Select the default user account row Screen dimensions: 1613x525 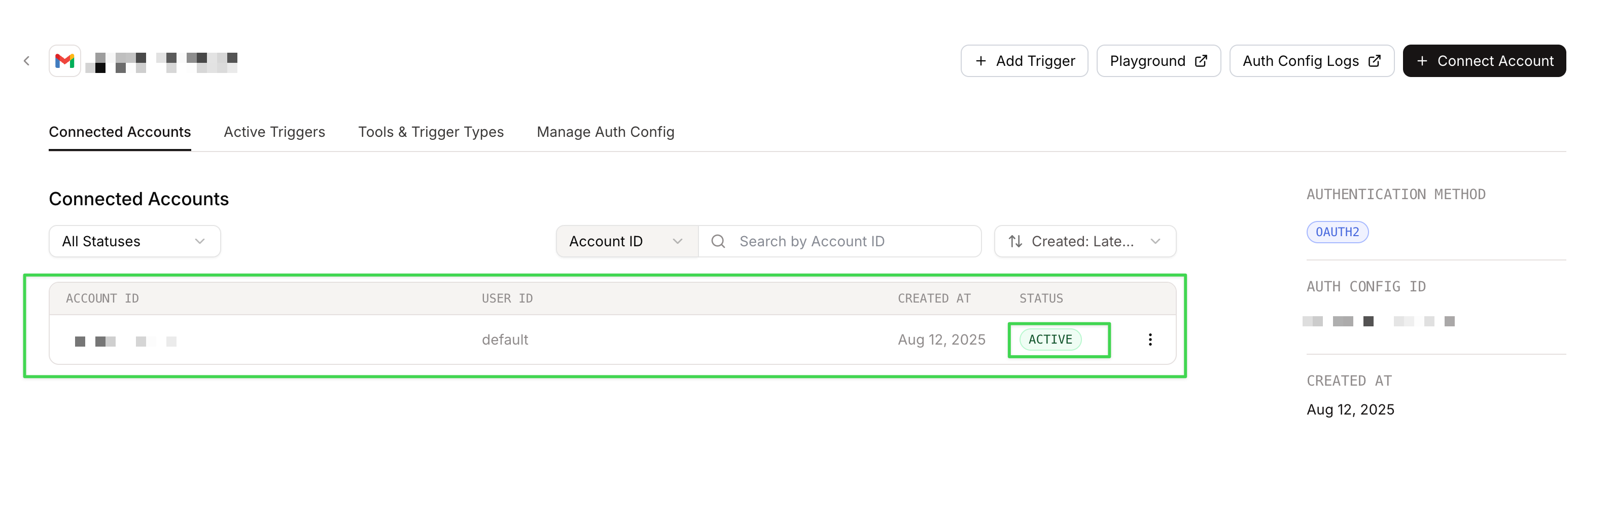point(505,340)
